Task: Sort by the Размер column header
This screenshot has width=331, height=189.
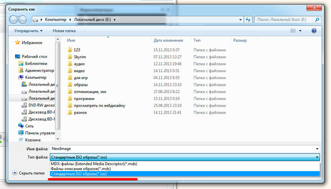Action: click(x=240, y=40)
